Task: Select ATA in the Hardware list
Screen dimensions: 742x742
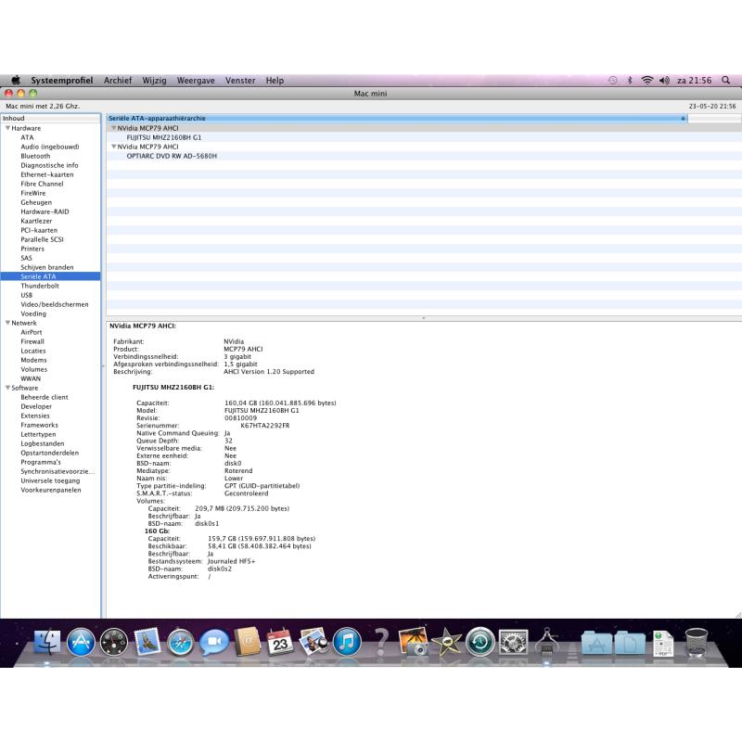Action: point(27,137)
